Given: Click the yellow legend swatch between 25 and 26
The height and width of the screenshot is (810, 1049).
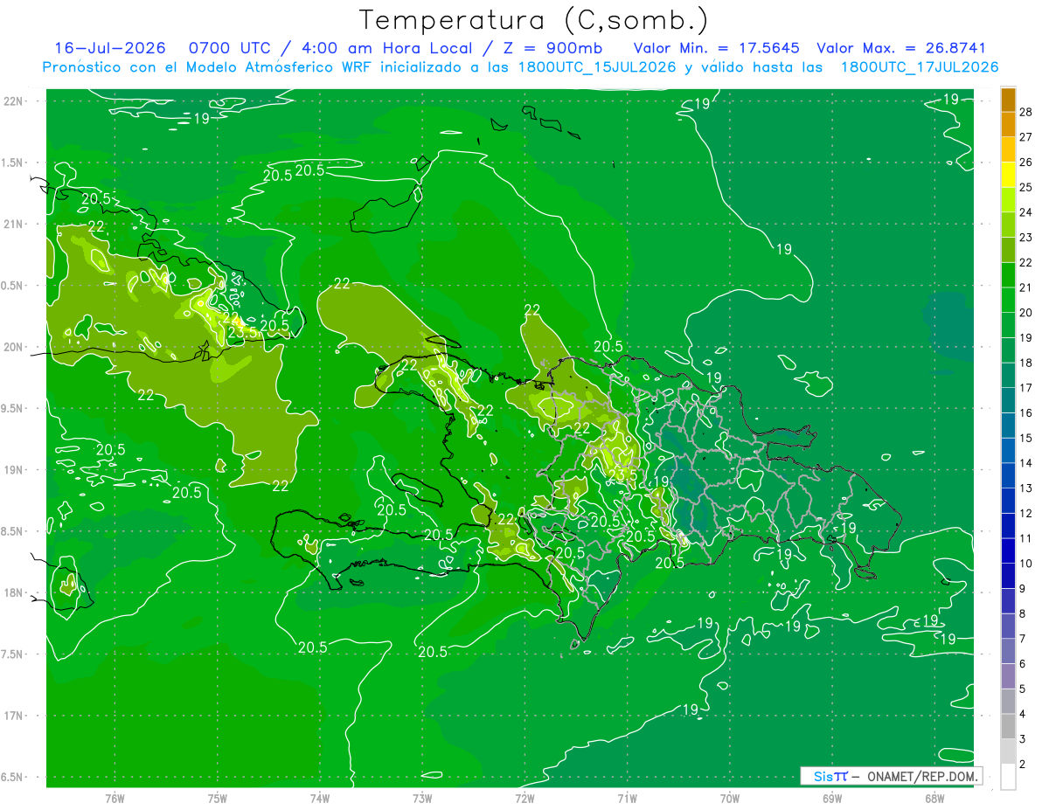Looking at the screenshot, I should (1008, 175).
